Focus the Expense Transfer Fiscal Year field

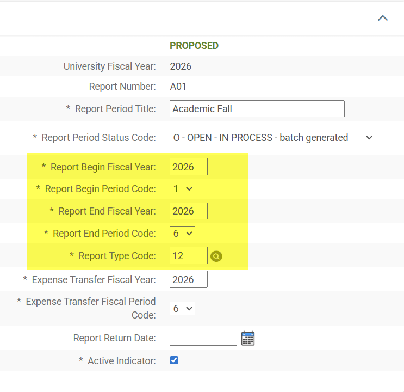188,280
